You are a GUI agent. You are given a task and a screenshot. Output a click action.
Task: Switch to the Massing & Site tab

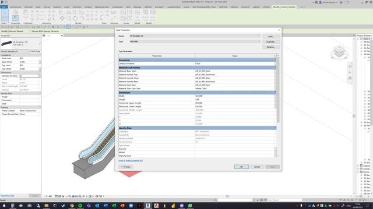click(x=102, y=7)
